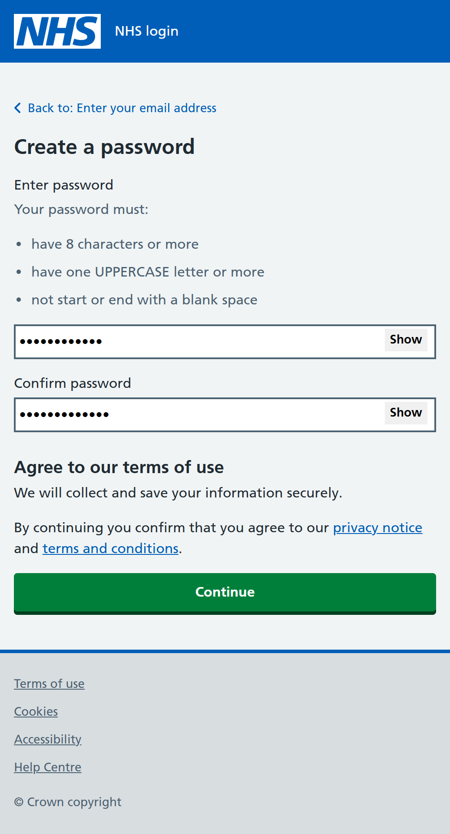Open the privacy notice
450x834 pixels.
(377, 527)
